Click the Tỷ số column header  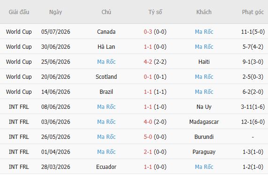[155, 12]
